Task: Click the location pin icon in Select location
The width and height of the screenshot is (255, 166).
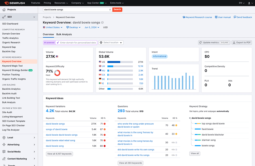Action: click(x=101, y=43)
